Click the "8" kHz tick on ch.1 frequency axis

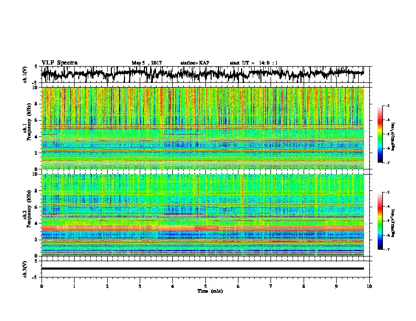click(x=36, y=104)
